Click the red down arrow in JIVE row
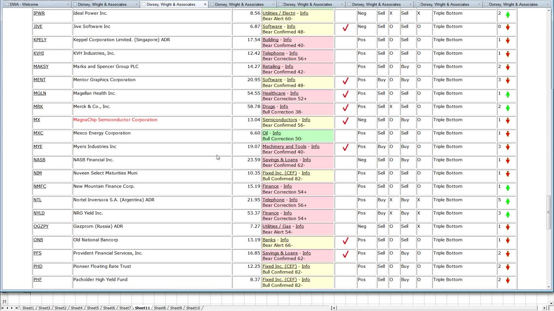Viewport: 554px width, 311px height. tap(508, 27)
